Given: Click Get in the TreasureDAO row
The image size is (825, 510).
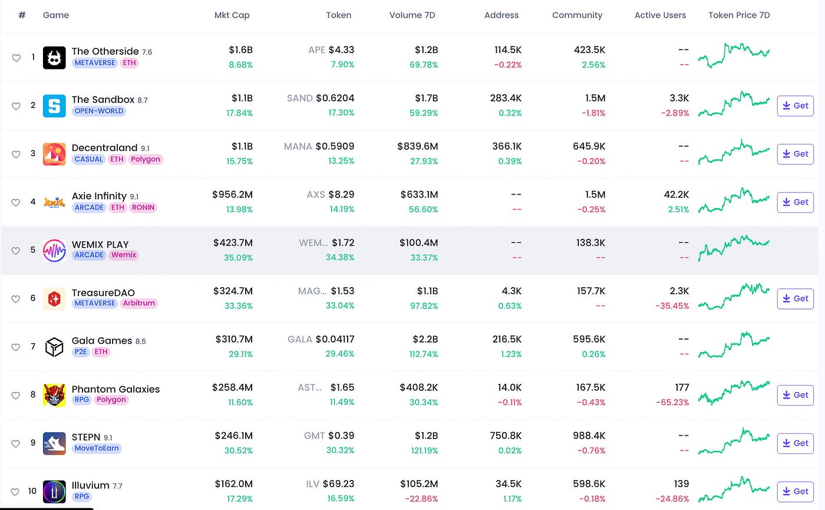Looking at the screenshot, I should [x=795, y=298].
